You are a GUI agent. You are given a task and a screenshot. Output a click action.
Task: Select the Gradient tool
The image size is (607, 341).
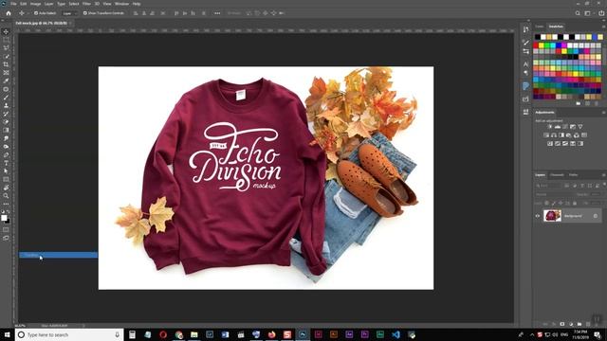[x=6, y=130]
